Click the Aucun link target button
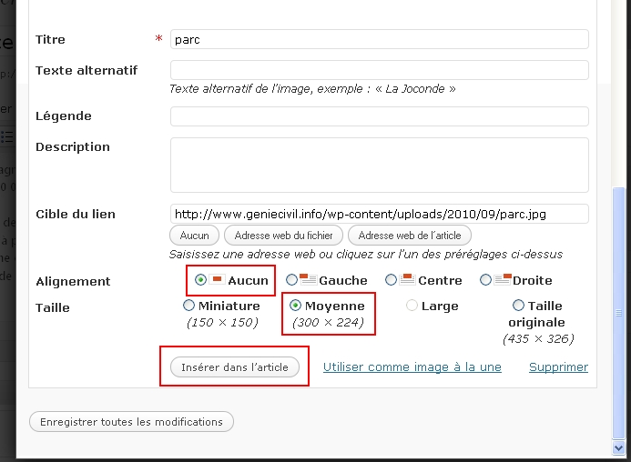Screen dimensions: 631x462 [194, 236]
